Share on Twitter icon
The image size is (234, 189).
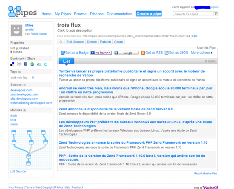coord(46,64)
